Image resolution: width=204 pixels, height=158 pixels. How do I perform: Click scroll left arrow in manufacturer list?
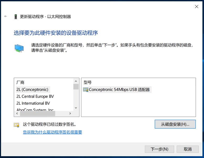(17, 113)
